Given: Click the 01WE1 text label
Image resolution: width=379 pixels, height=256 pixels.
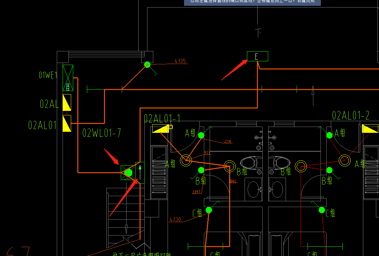Looking at the screenshot, I should [48, 75].
